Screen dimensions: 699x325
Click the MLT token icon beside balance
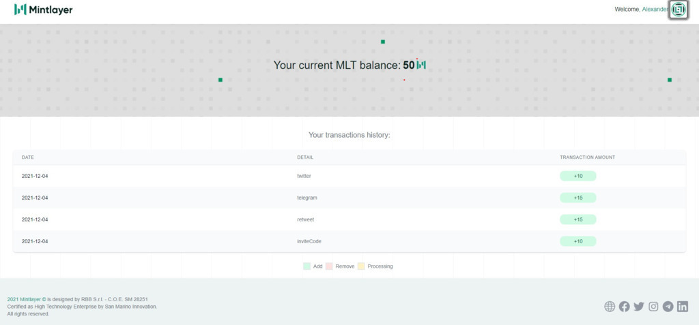(421, 65)
